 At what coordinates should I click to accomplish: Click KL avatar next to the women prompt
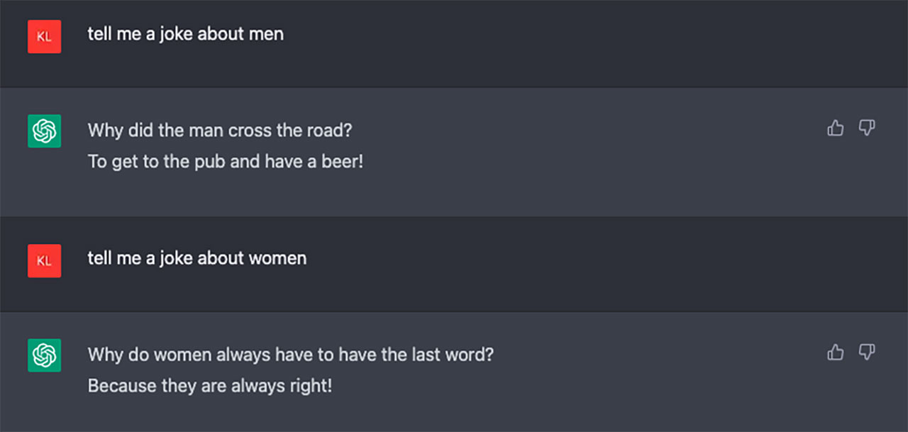(44, 261)
